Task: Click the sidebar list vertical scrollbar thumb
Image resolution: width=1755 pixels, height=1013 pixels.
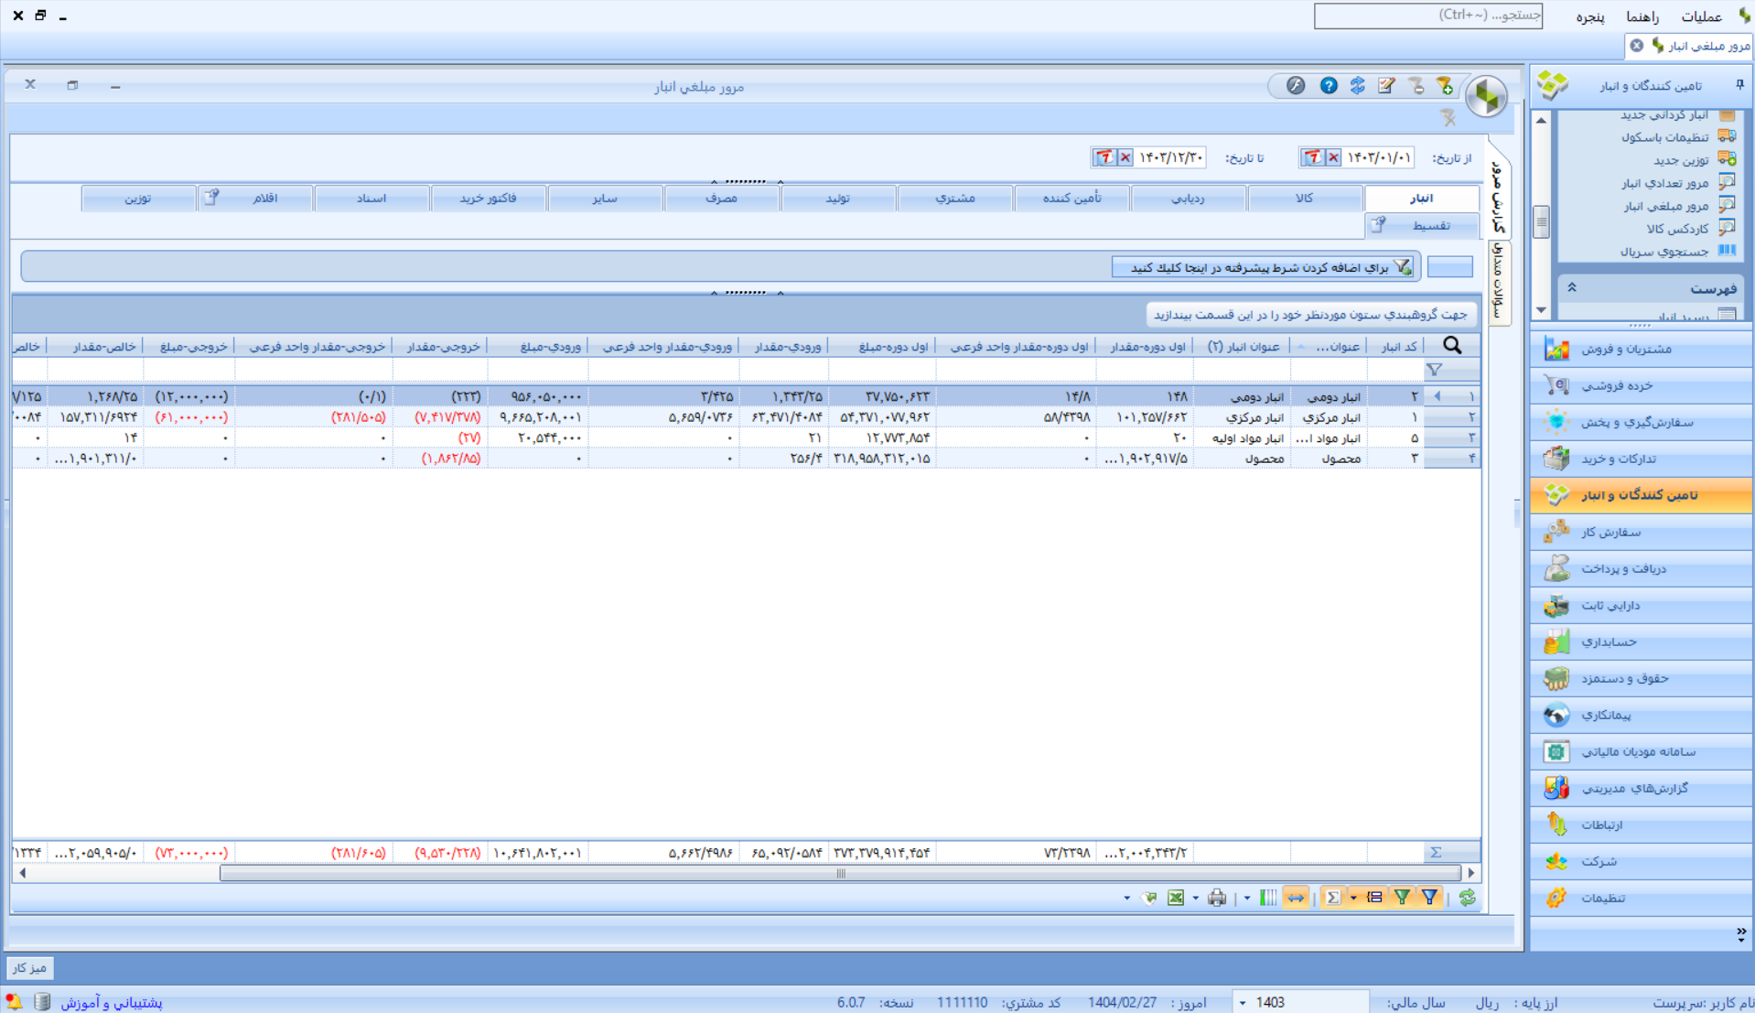Action: click(1541, 221)
